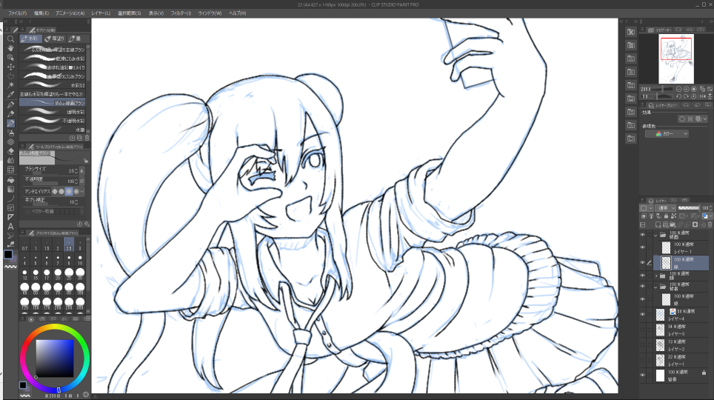Select the active Brush tool
Viewport: 714px width, 400px height.
(x=10, y=123)
